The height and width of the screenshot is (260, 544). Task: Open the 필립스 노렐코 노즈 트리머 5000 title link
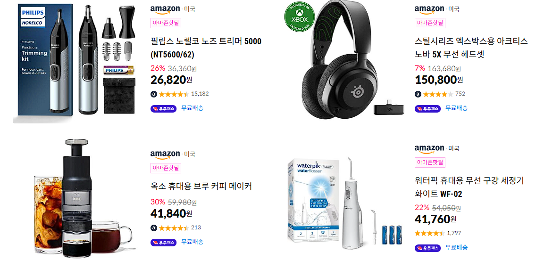click(x=206, y=48)
